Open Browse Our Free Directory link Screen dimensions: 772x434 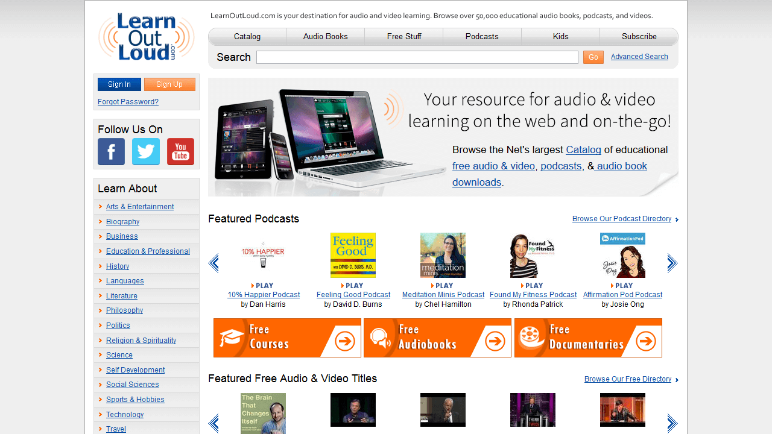click(628, 379)
